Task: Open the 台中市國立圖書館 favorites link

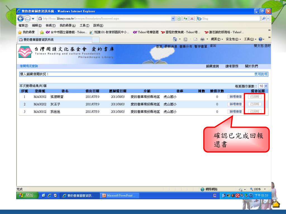Action: pos(66,32)
